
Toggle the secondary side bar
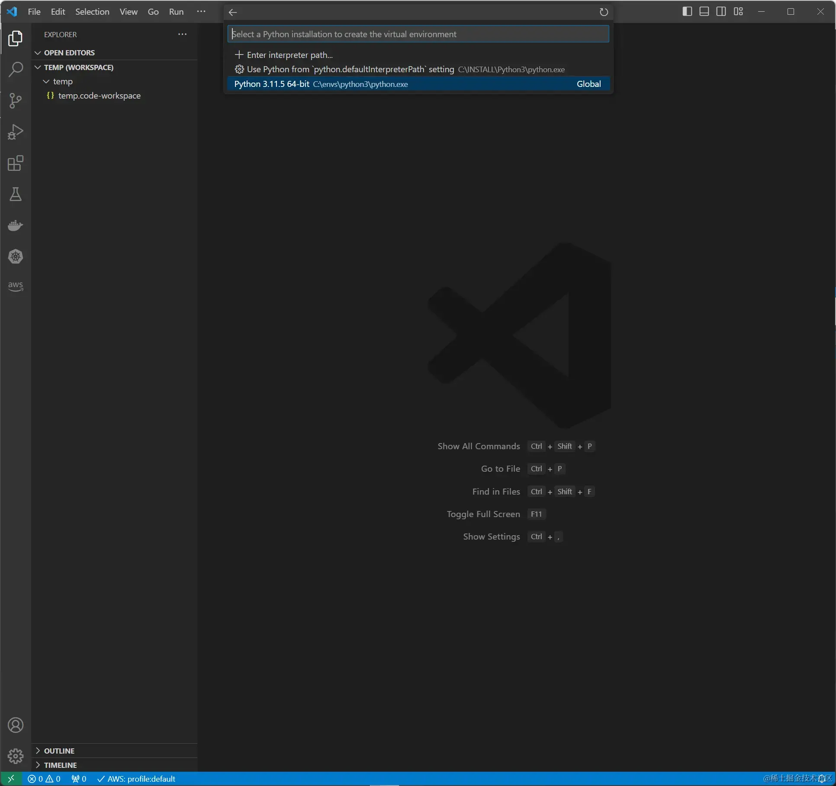click(721, 12)
